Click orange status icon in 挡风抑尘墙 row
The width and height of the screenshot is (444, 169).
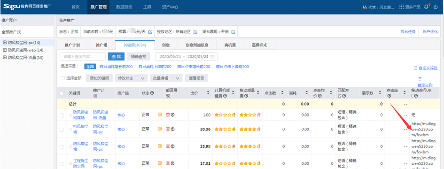(159, 129)
